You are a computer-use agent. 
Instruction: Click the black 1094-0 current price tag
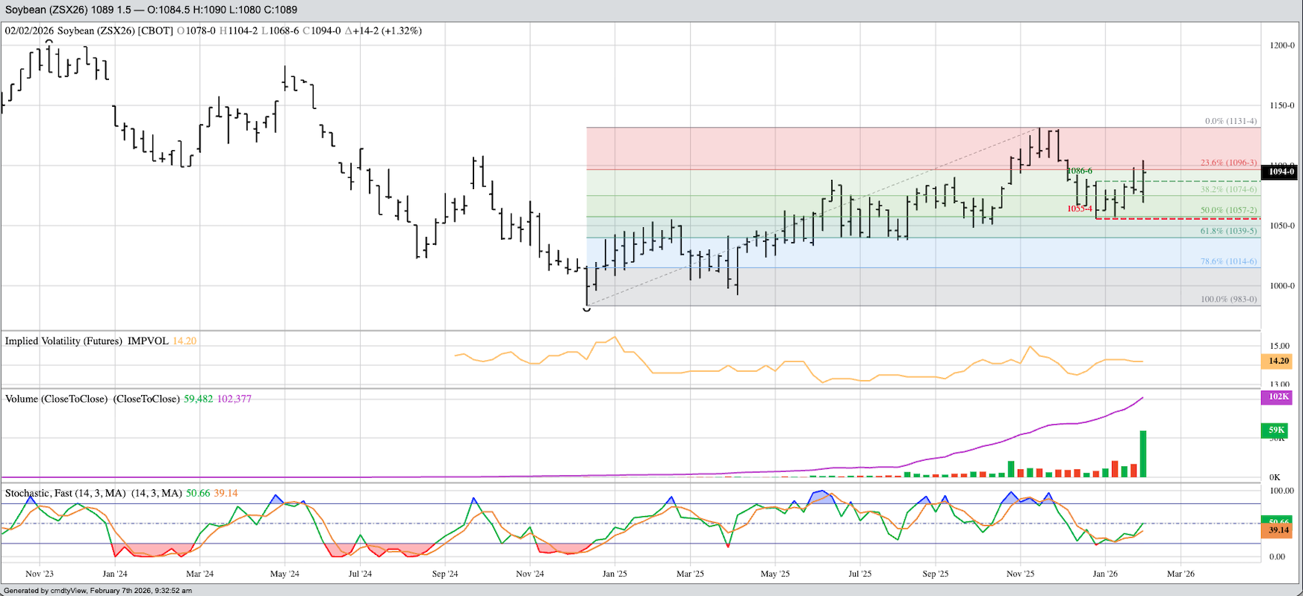(x=1280, y=172)
